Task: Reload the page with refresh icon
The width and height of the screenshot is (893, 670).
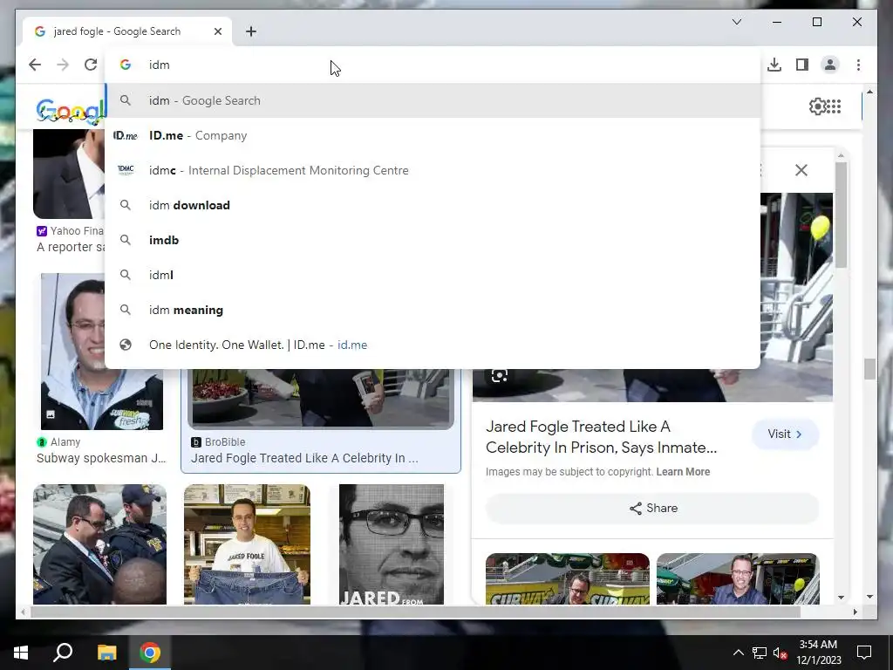Action: coord(91,65)
